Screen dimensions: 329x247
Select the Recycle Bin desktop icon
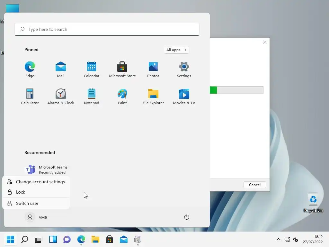pos(313,203)
